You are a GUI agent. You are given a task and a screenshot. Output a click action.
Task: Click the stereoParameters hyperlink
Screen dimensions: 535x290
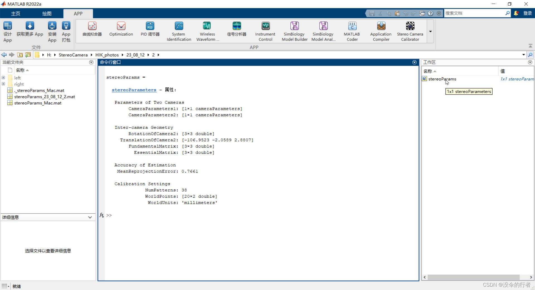tap(134, 90)
